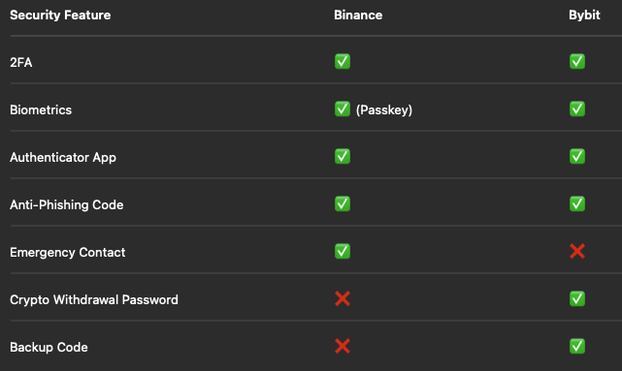Image resolution: width=622 pixels, height=371 pixels.
Task: Click Binance's Authenticator App check mark
Action: pyautogui.click(x=343, y=156)
